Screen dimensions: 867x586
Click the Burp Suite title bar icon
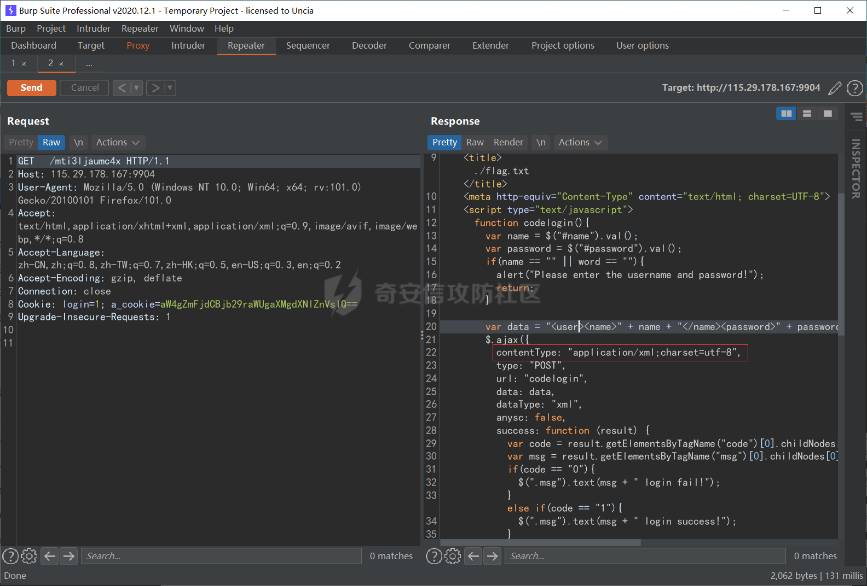(x=10, y=10)
